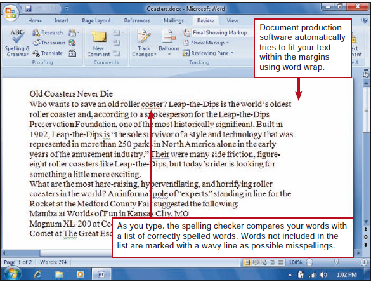The width and height of the screenshot is (371, 284).
Task: Click the Delete Comment icon
Action: click(x=116, y=32)
